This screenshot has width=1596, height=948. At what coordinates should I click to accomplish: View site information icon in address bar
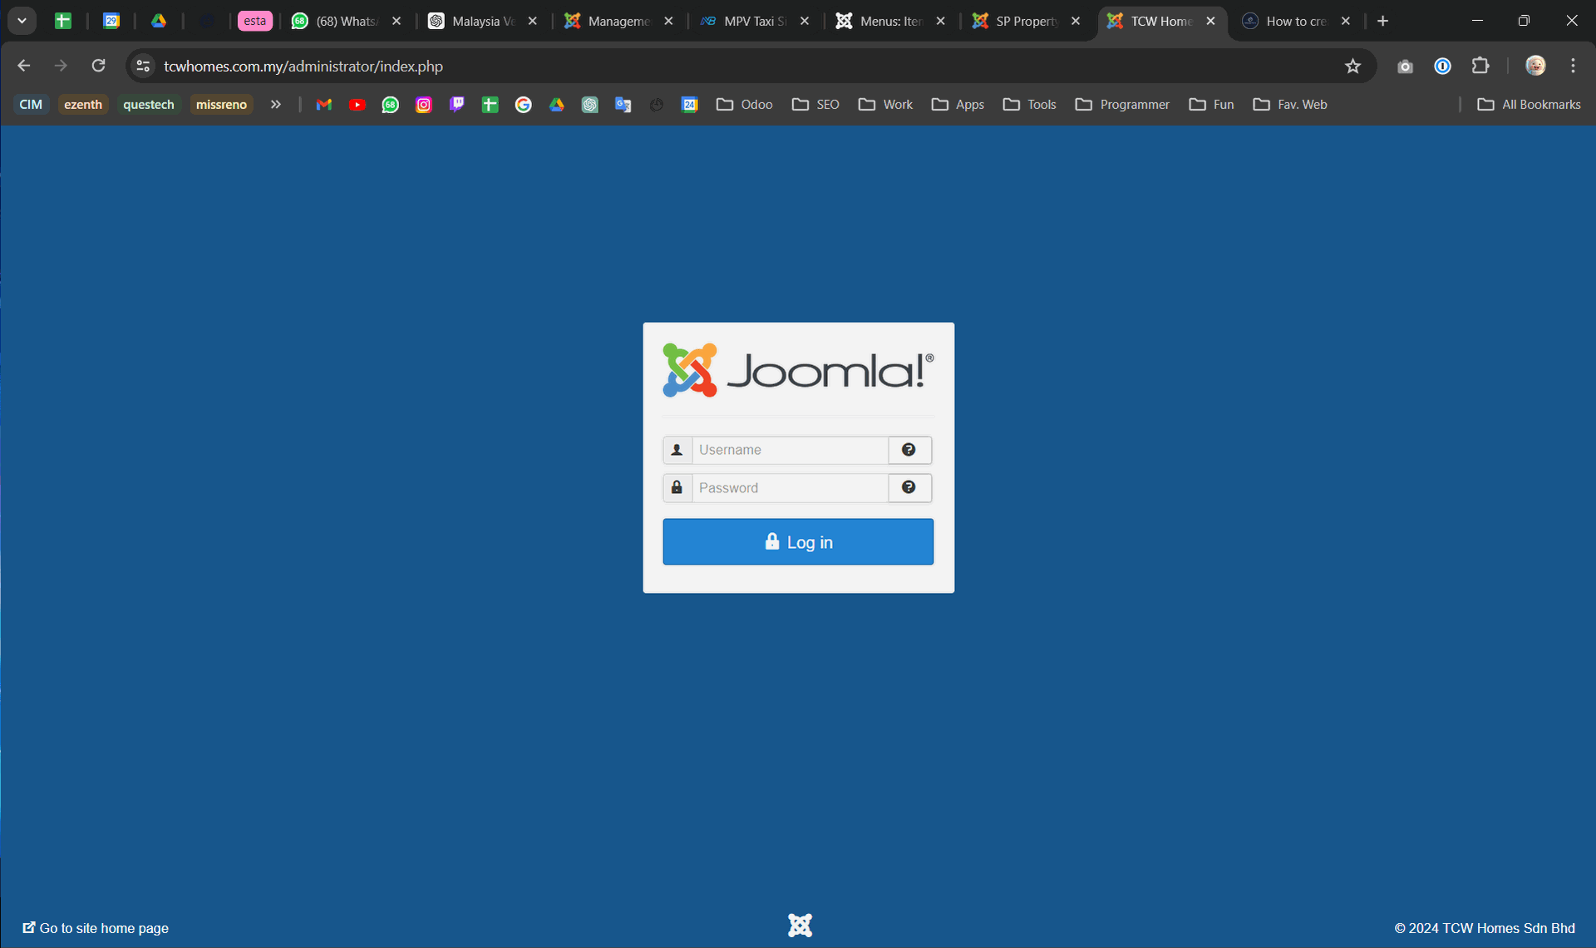[143, 66]
